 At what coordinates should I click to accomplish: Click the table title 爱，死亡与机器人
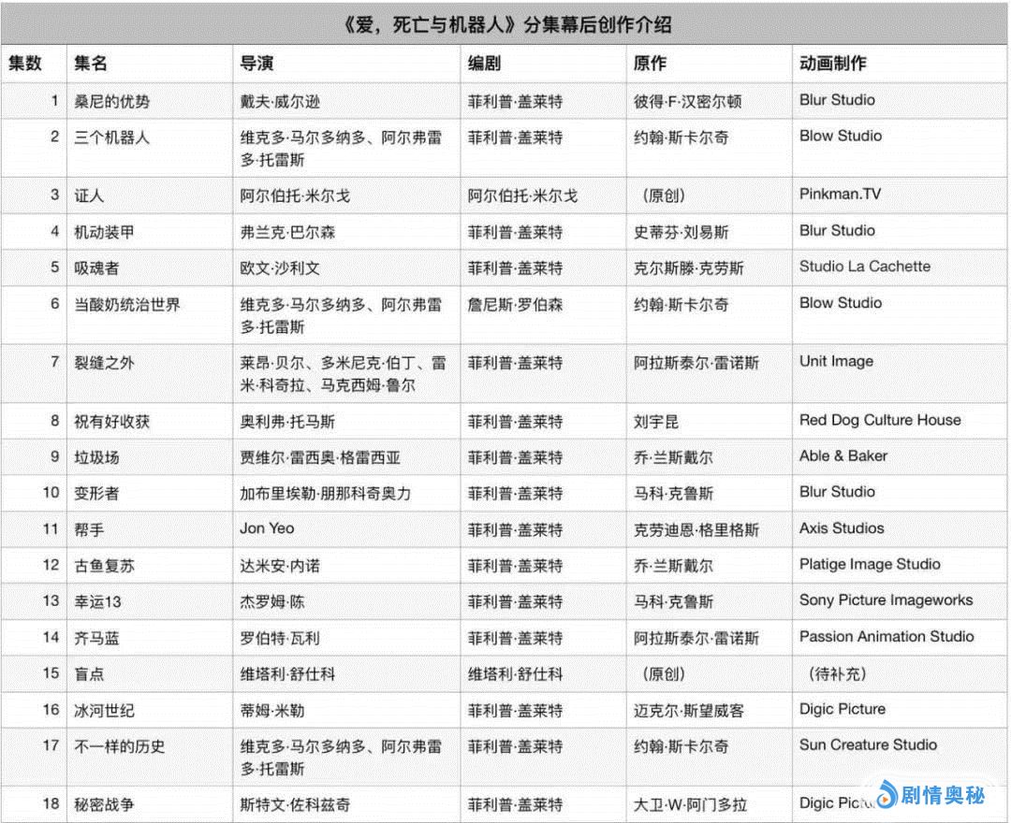point(506,24)
